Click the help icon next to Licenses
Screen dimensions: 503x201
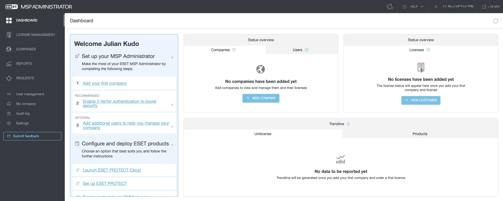click(x=428, y=50)
